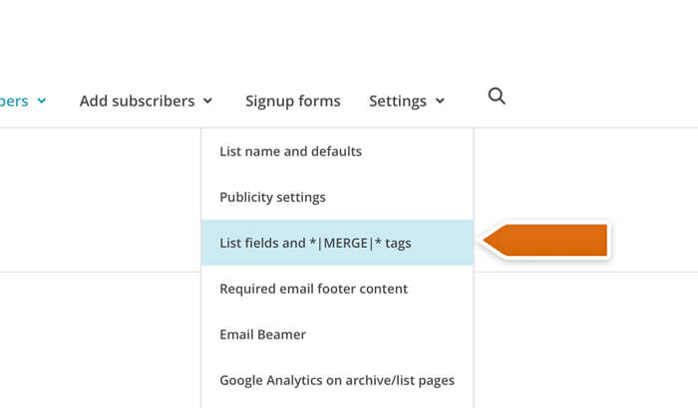The width and height of the screenshot is (698, 408).
Task: Collapse the Settings menu using its chevron
Action: pyautogui.click(x=440, y=102)
